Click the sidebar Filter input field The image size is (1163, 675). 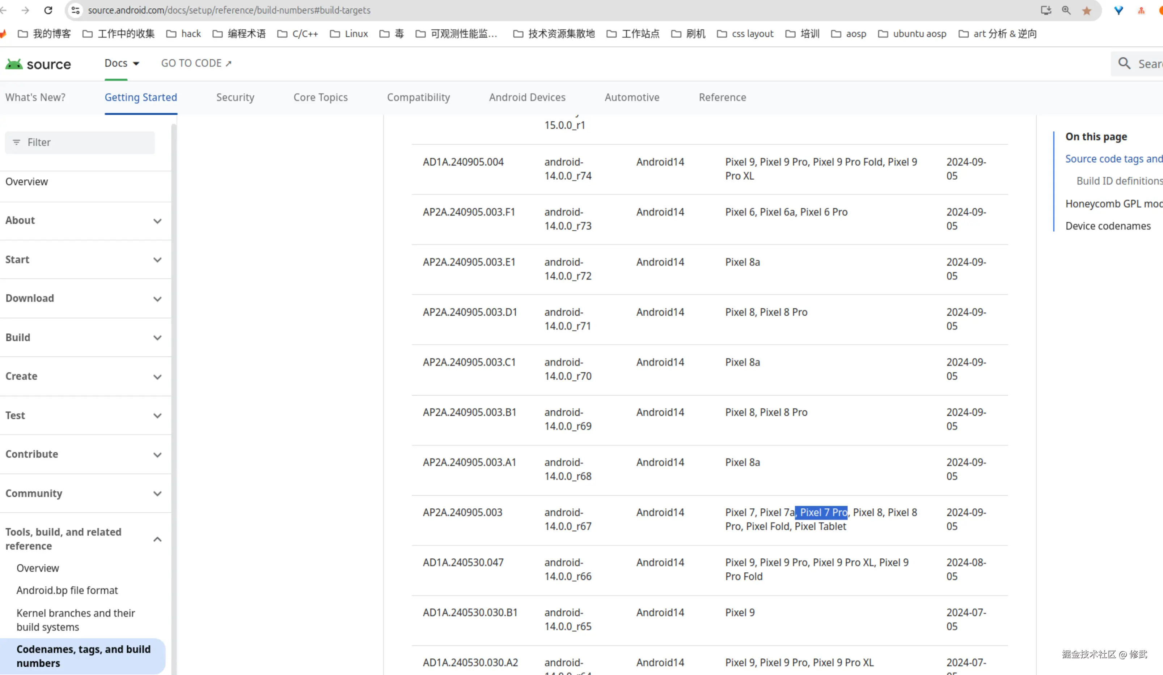[x=80, y=142]
